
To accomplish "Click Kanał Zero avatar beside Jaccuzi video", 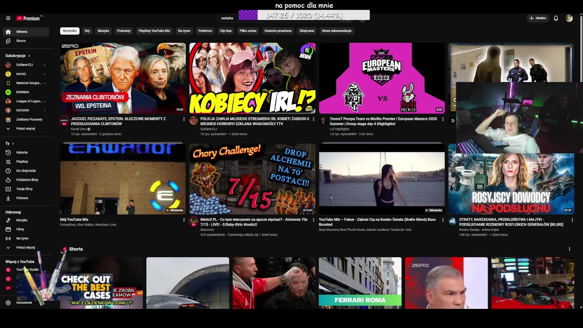I will pos(64,121).
